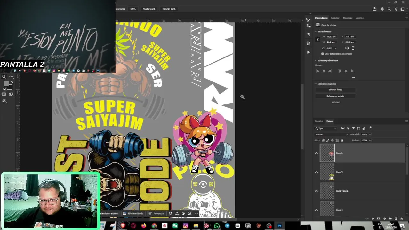Toggle Usar actualización en directo checkbox
The height and width of the screenshot is (230, 409).
coord(322,54)
